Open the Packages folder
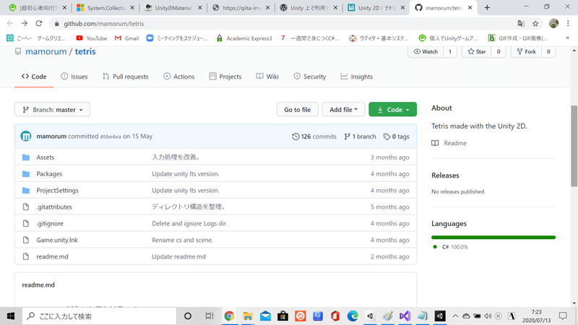The height and width of the screenshot is (325, 578). [49, 174]
